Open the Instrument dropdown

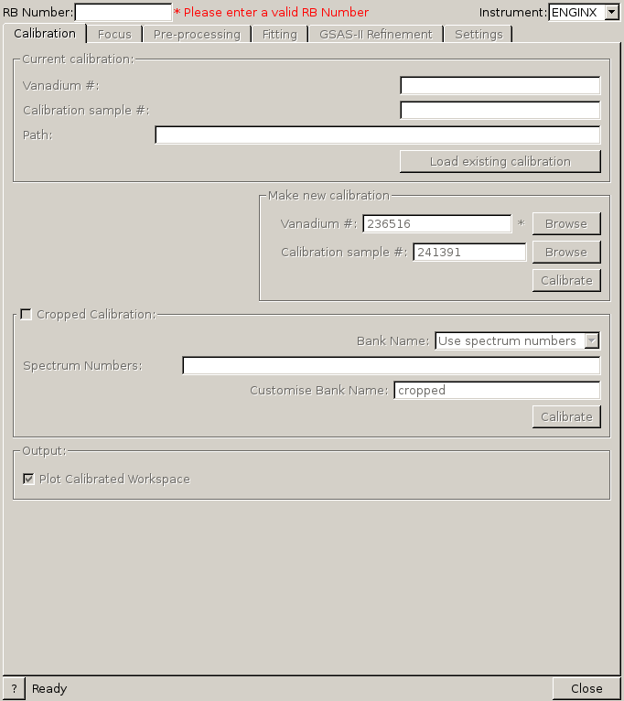[x=584, y=12]
